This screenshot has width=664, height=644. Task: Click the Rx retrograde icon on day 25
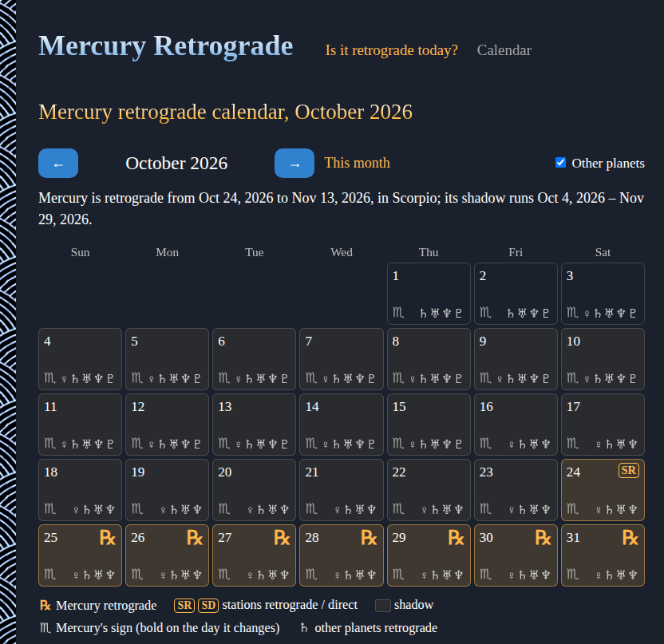(x=108, y=538)
